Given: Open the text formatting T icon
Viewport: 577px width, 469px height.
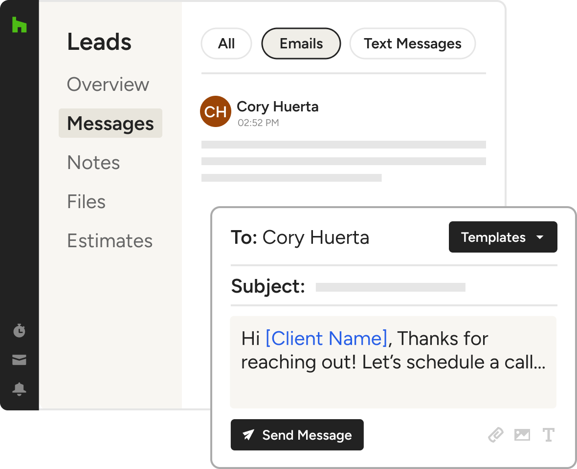Looking at the screenshot, I should [548, 435].
